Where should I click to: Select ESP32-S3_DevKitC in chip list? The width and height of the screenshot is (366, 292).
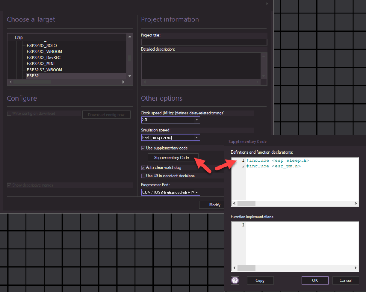[44, 58]
